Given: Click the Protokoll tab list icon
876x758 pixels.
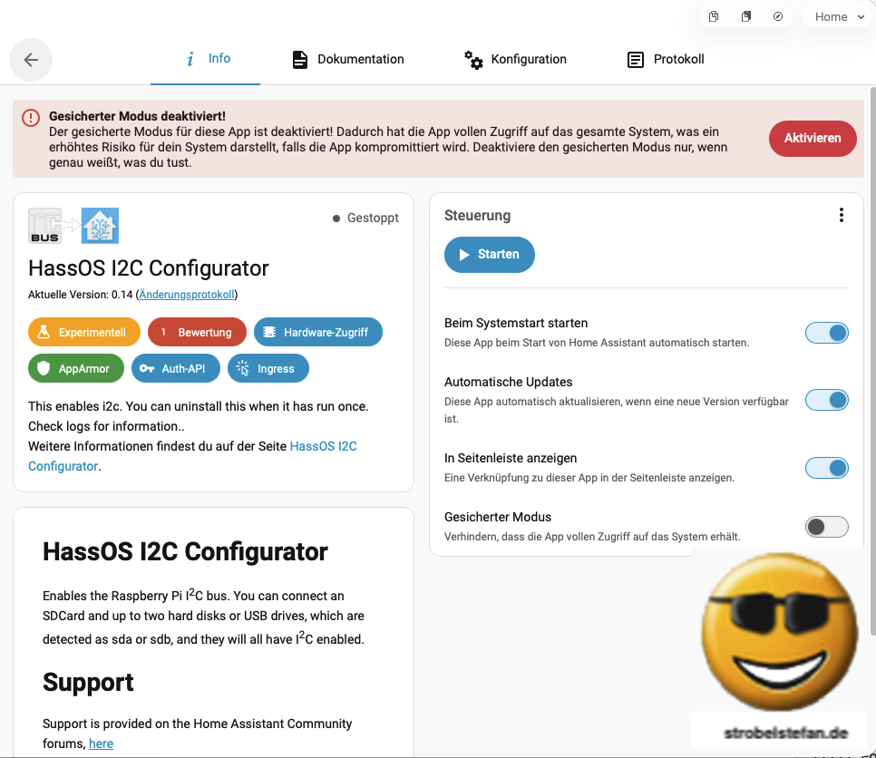Looking at the screenshot, I should coord(635,60).
